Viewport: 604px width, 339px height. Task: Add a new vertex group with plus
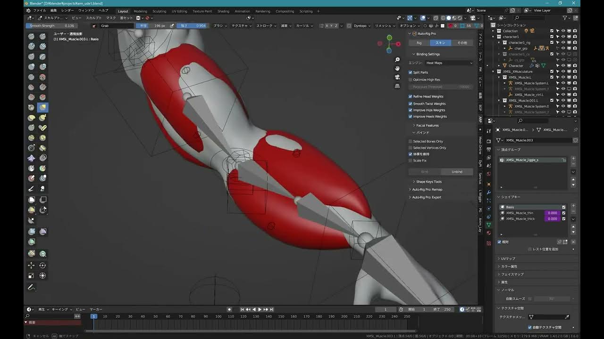(x=573, y=159)
